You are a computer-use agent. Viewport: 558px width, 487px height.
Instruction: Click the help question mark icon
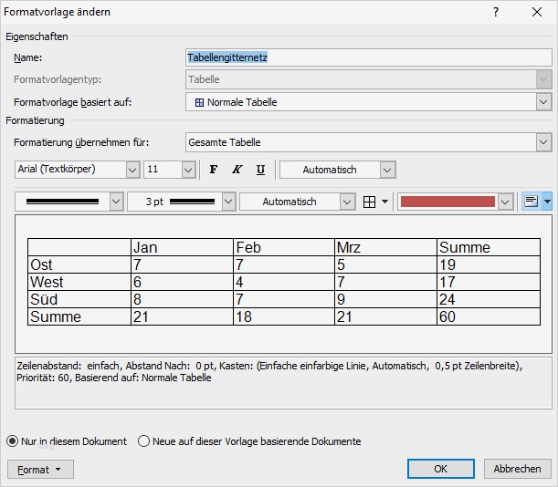[496, 13]
